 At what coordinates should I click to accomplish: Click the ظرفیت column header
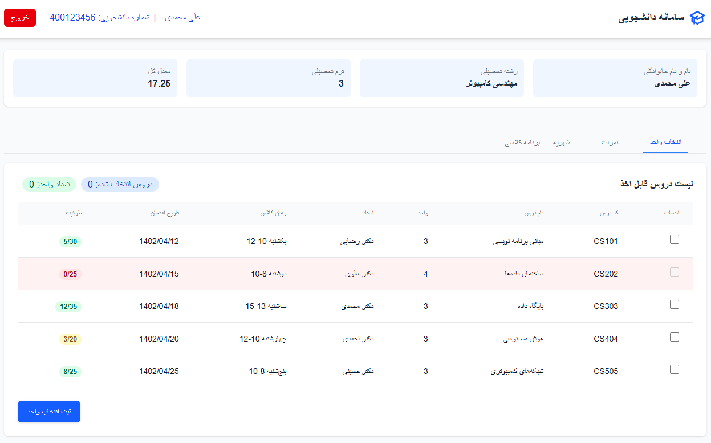coord(75,213)
